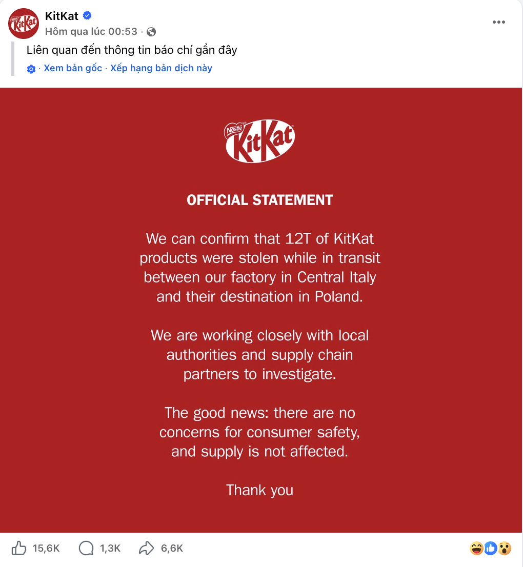Share the post using the arrow icon
The height and width of the screenshot is (567, 523).
pyautogui.click(x=147, y=548)
